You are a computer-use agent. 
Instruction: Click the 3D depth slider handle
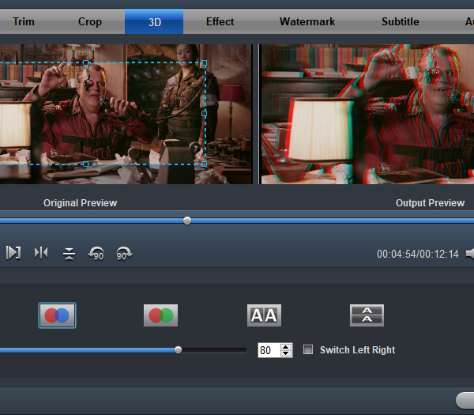point(178,350)
